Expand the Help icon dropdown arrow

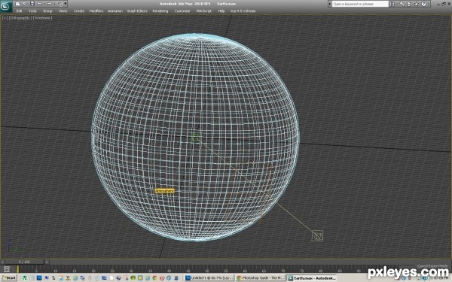(x=429, y=4)
